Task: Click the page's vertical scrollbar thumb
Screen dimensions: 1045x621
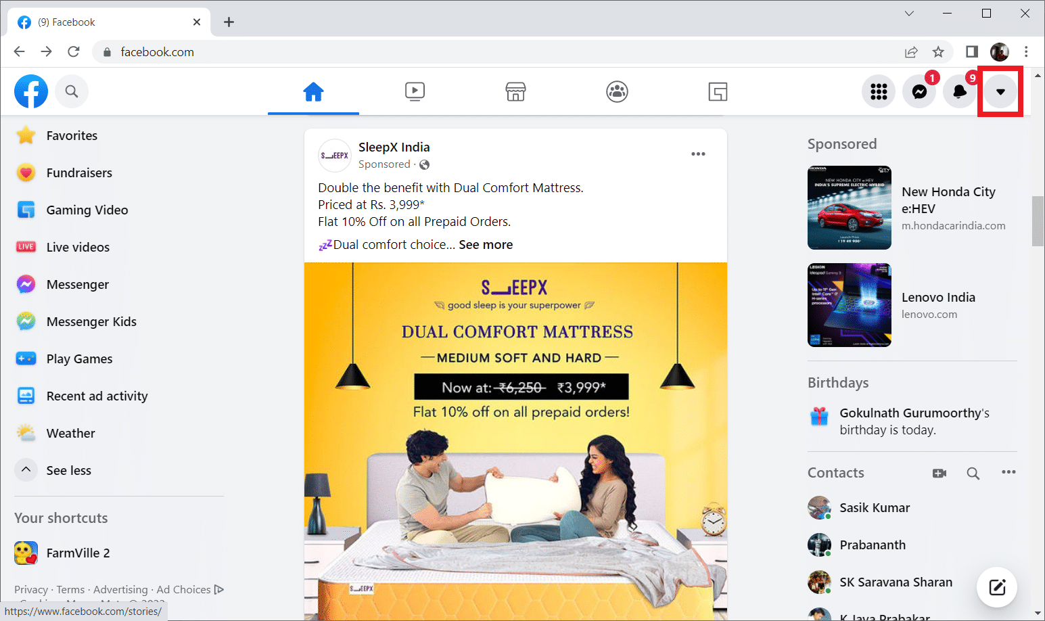Action: click(1038, 221)
